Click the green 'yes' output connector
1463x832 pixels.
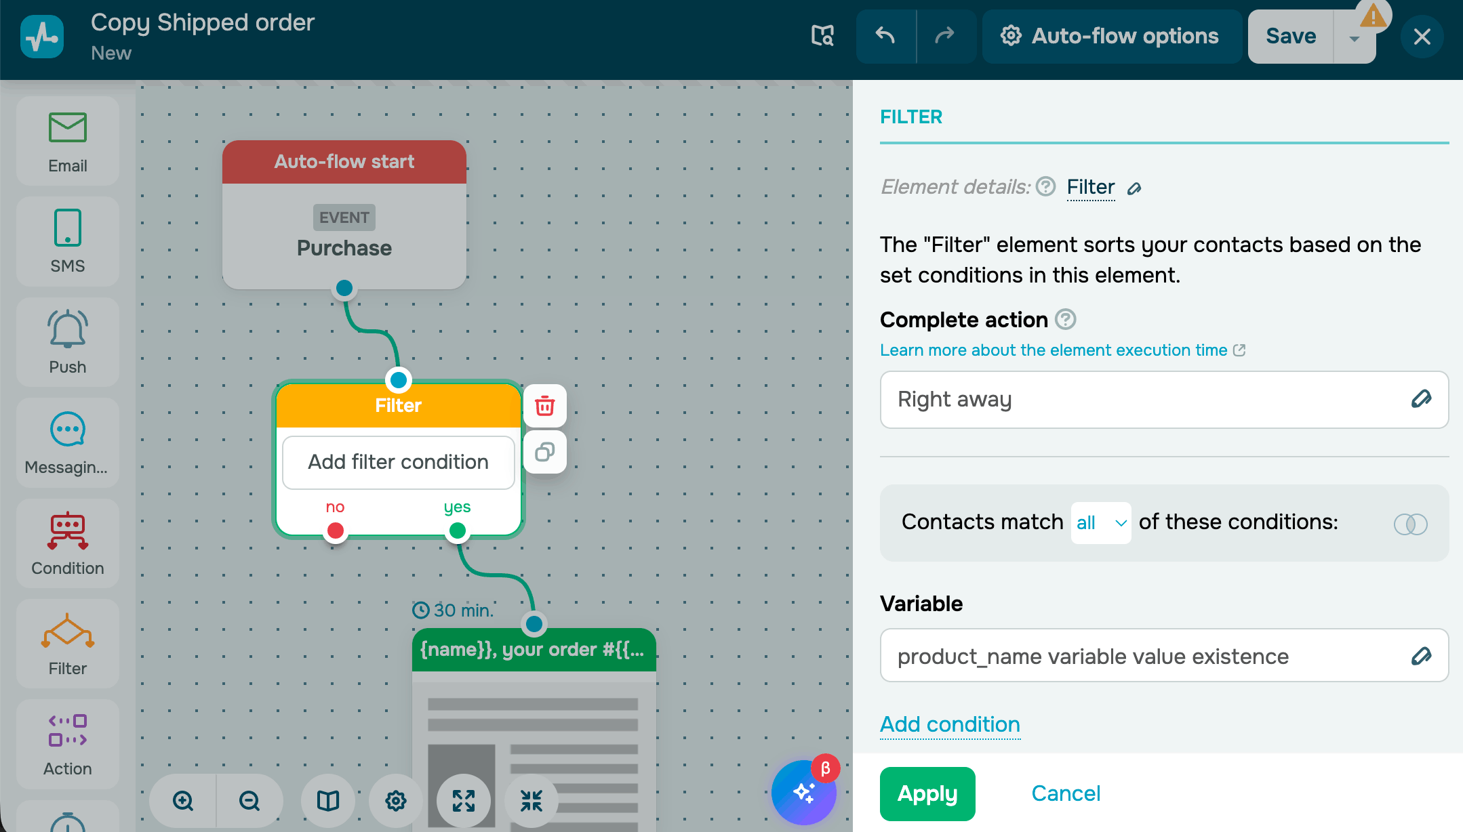pos(458,531)
